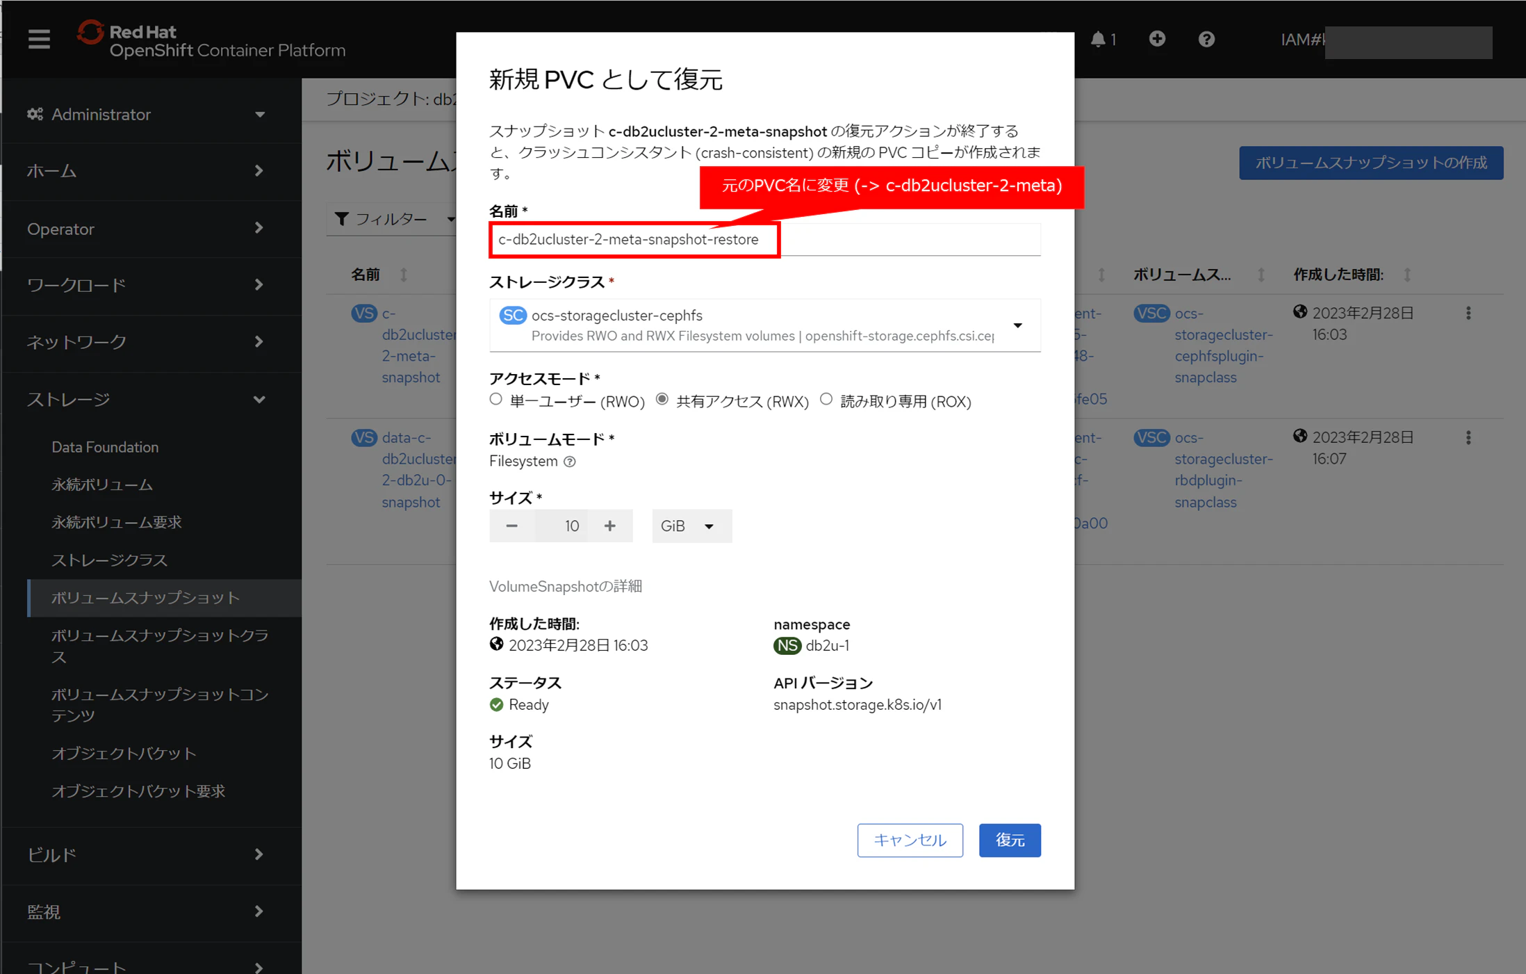Sort by ボリュームス... column sort icon
The image size is (1526, 974).
click(1261, 275)
